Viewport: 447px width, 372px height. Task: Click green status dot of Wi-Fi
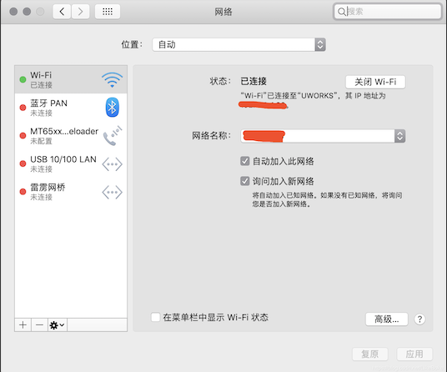(23, 79)
